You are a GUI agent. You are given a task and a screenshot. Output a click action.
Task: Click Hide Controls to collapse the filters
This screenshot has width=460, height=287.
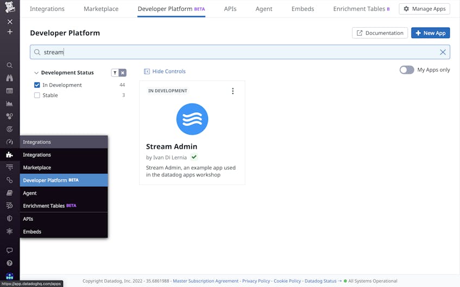point(165,71)
